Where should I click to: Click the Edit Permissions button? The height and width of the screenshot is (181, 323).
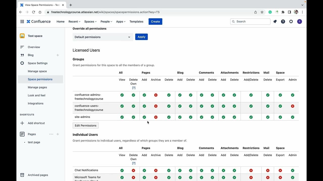pos(86,125)
